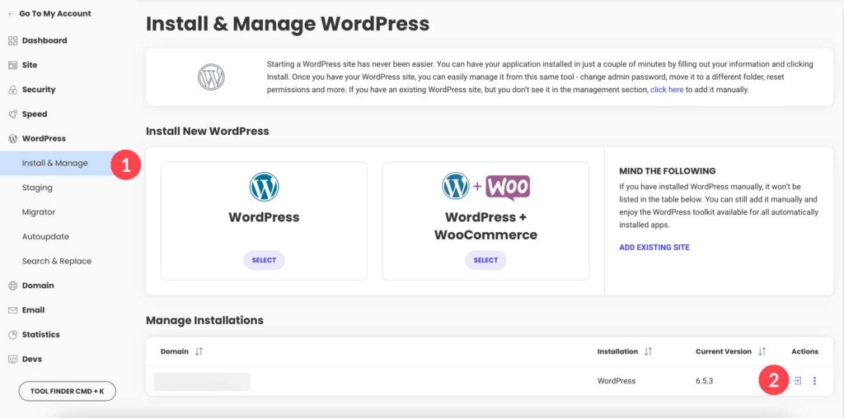Image resolution: width=844 pixels, height=418 pixels.
Task: Expand the Site sidebar section
Action: [x=30, y=65]
